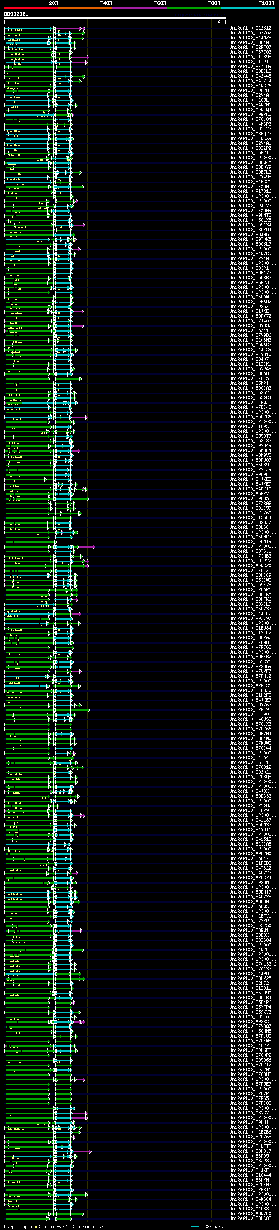Choose entry UniRef100_Q2V4A2
279x1230 pixels.
click(250, 258)
